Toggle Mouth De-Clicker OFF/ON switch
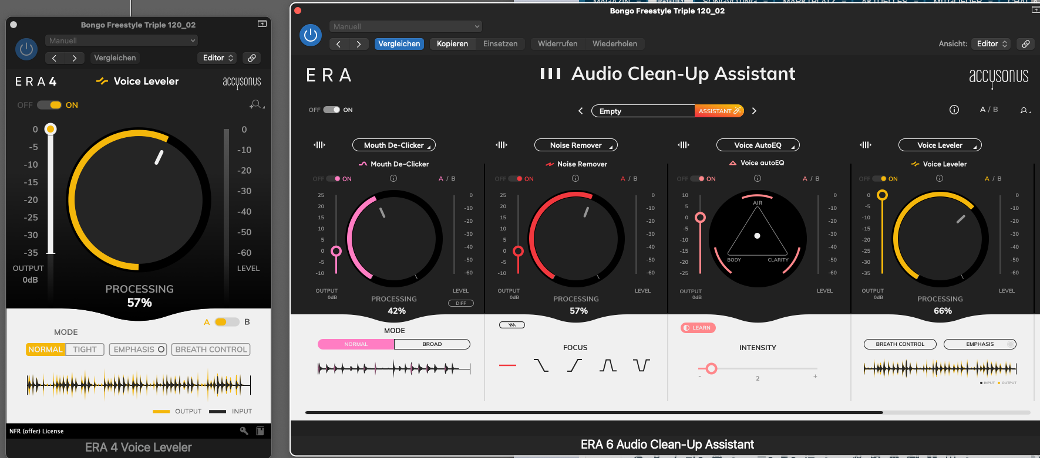 tap(334, 179)
